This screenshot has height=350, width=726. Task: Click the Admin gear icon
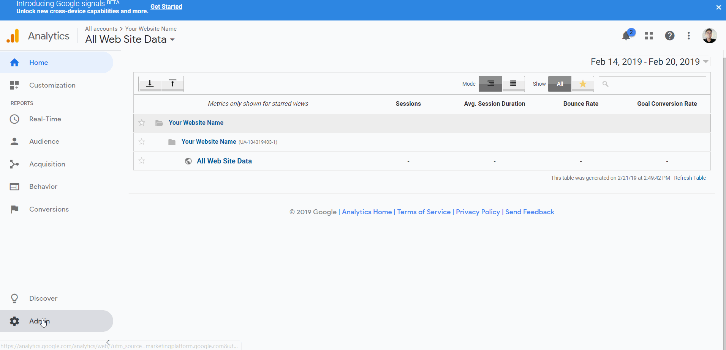14,321
